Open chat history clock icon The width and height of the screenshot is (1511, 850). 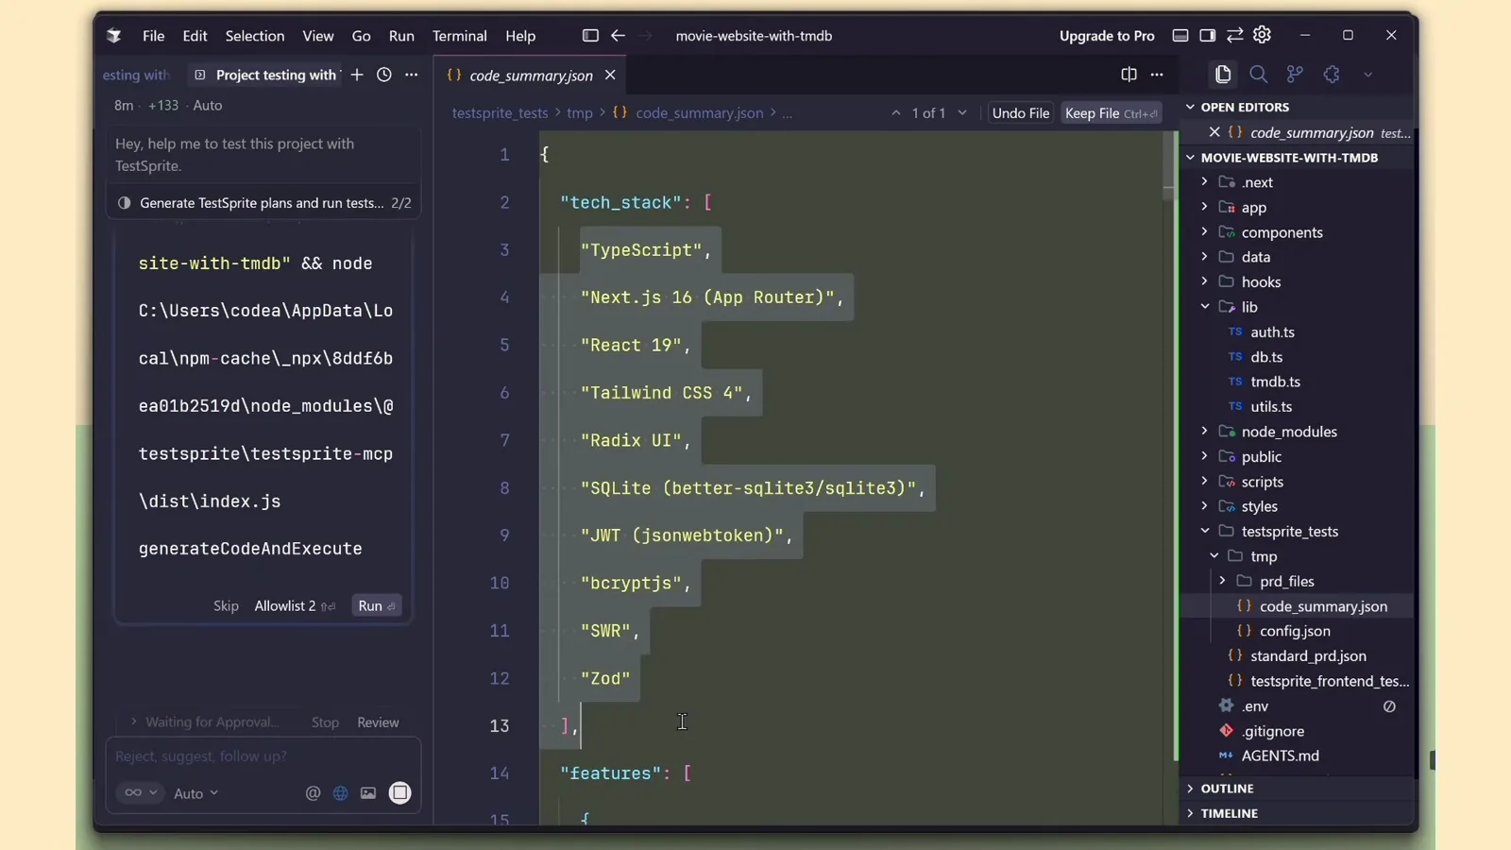pos(384,75)
